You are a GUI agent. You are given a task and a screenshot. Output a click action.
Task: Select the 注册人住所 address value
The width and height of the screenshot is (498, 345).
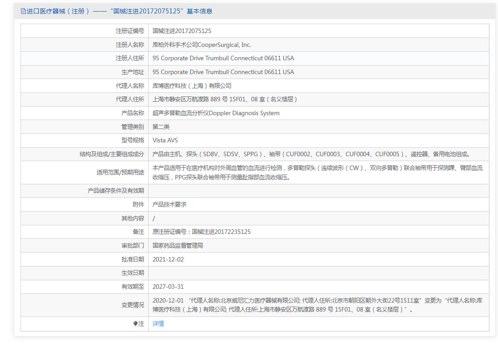pyautogui.click(x=223, y=58)
